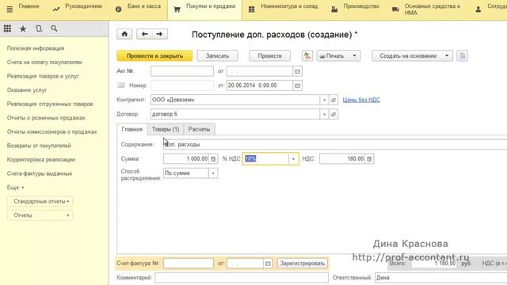Open the document structure icon right of Создать на основании
The width and height of the screenshot is (507, 285).
pyautogui.click(x=462, y=55)
